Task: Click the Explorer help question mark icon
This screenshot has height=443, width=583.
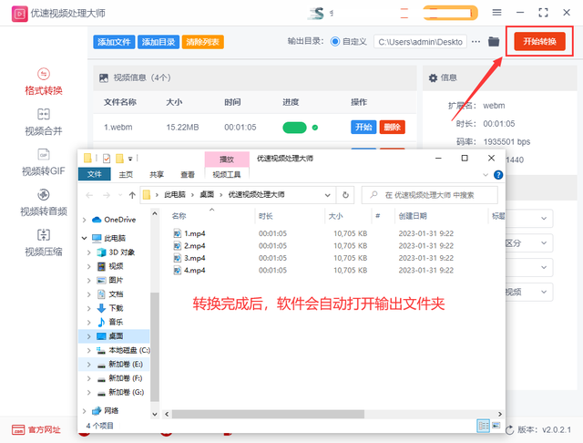Action: (x=498, y=175)
